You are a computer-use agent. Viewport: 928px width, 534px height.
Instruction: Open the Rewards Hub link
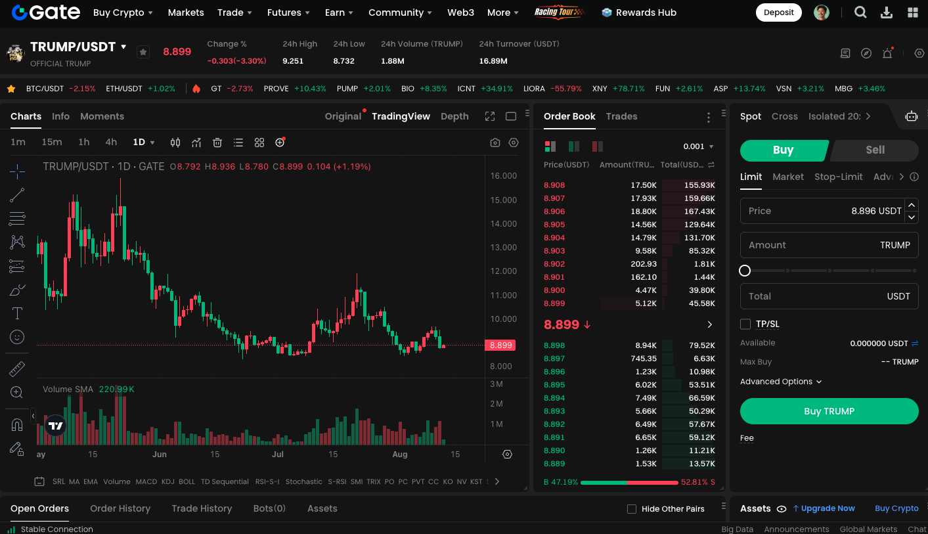(x=639, y=12)
